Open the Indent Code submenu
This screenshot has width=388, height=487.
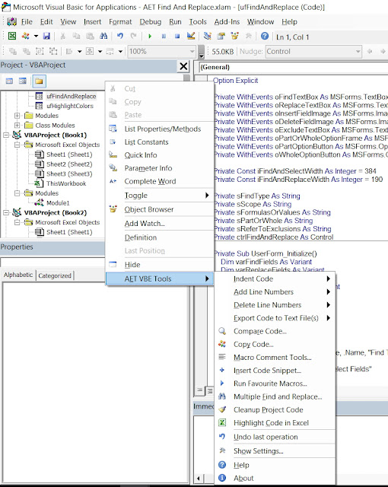275,279
